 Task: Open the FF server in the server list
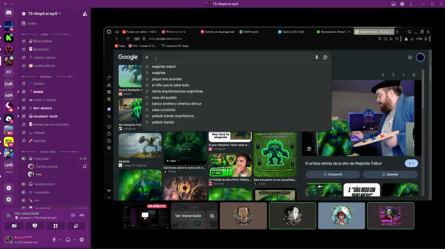tap(9, 72)
